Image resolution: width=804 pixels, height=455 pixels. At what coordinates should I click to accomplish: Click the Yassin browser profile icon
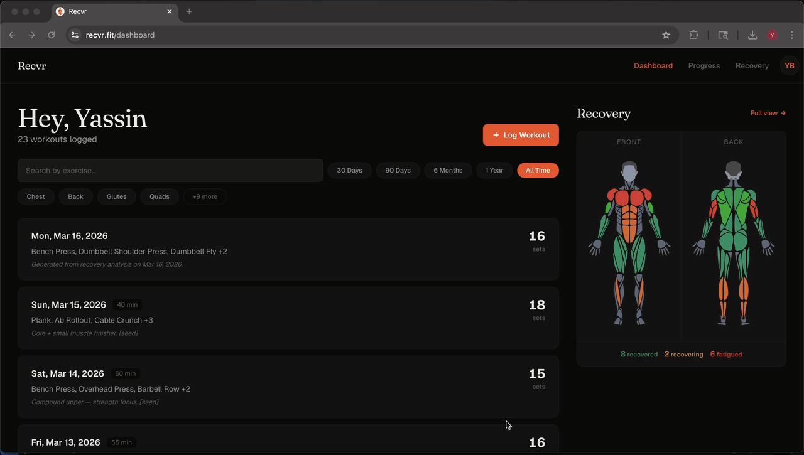tap(772, 35)
